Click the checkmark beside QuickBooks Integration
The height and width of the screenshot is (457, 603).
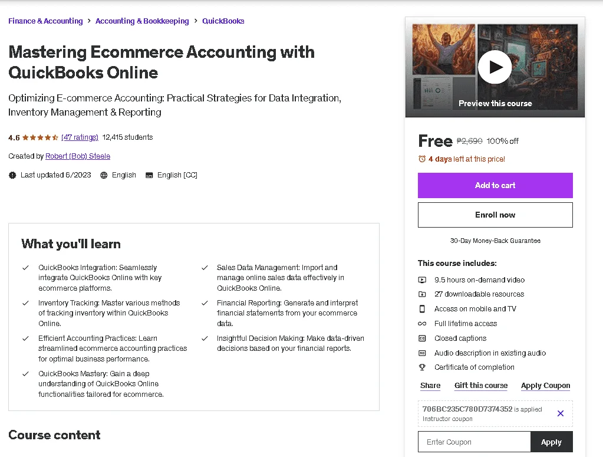click(x=25, y=268)
